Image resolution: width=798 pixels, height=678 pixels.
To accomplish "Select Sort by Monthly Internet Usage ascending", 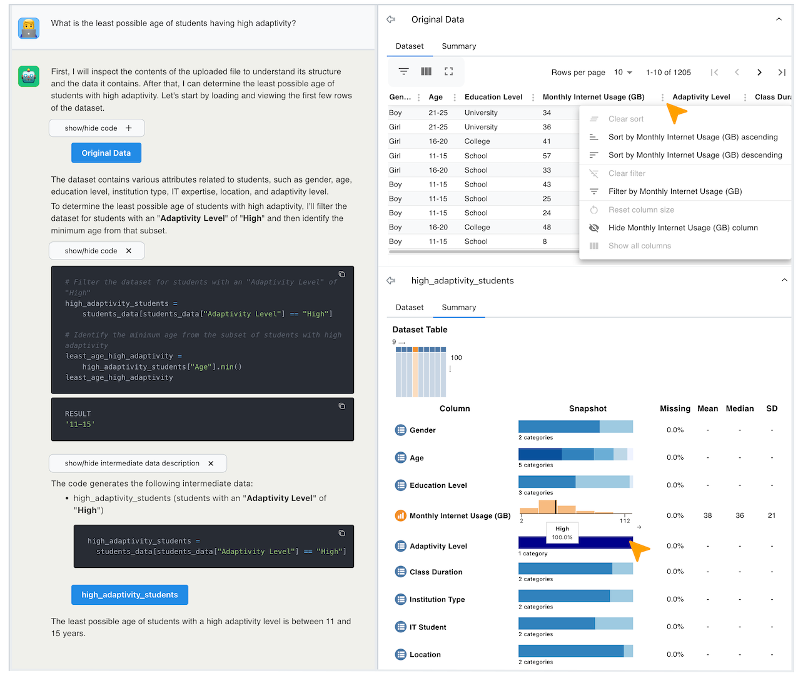I will [x=692, y=137].
